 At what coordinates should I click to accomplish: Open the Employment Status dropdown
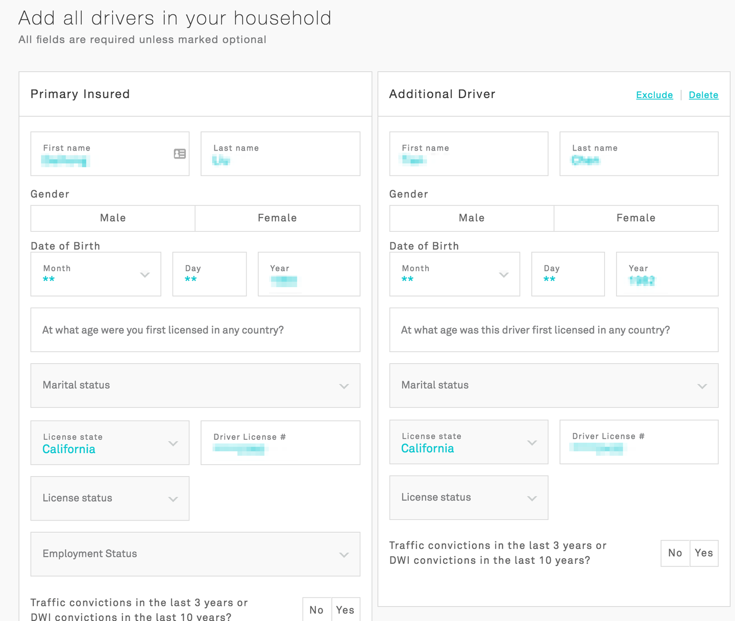(x=195, y=554)
